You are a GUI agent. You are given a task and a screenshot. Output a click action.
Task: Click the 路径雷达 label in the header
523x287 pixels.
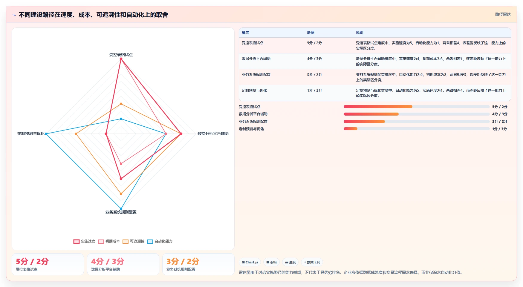pyautogui.click(x=503, y=14)
